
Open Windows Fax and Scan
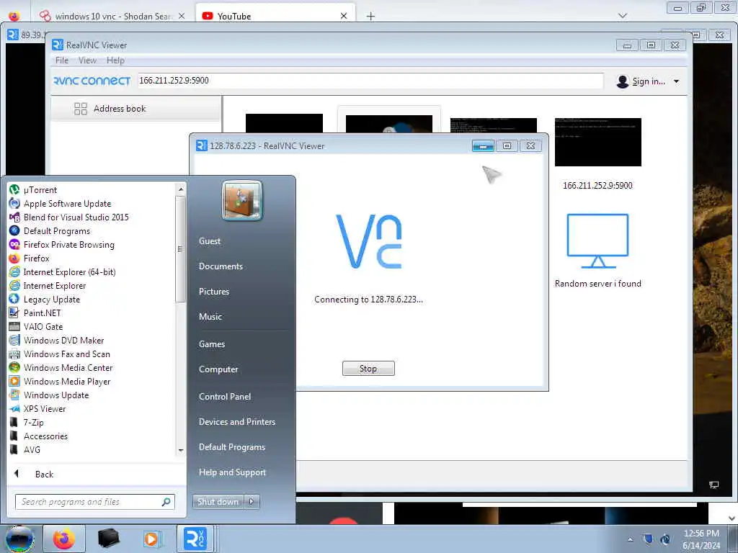pyautogui.click(x=66, y=354)
